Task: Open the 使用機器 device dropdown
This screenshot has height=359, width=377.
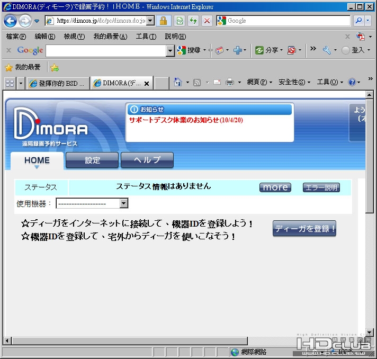Action: pos(92,203)
